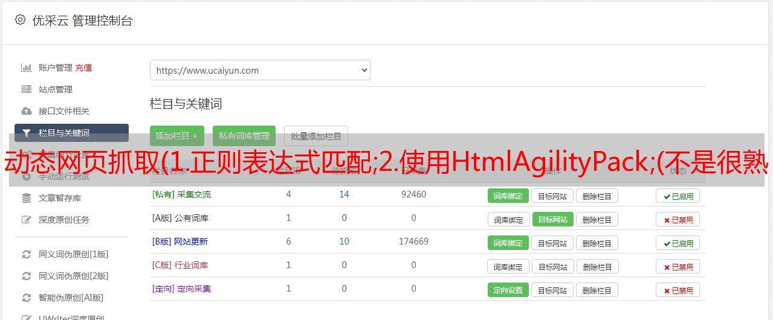This screenshot has width=773, height=320.
Task: Click the green 添加栏目 + button
Action: coord(177,136)
